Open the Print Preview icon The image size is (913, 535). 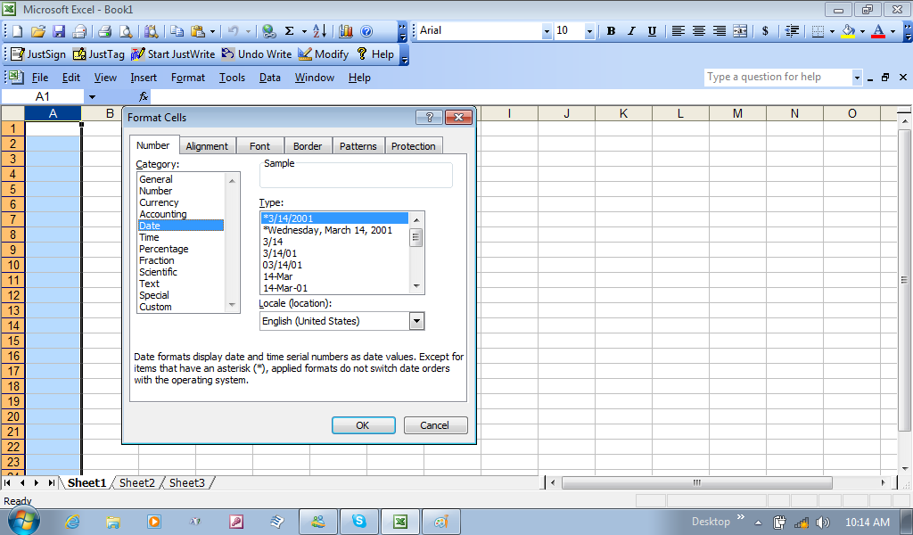click(x=126, y=31)
